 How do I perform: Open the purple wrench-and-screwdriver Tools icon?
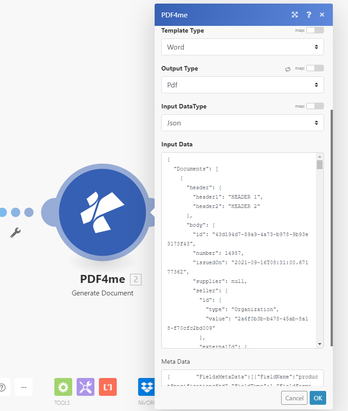pos(86,387)
